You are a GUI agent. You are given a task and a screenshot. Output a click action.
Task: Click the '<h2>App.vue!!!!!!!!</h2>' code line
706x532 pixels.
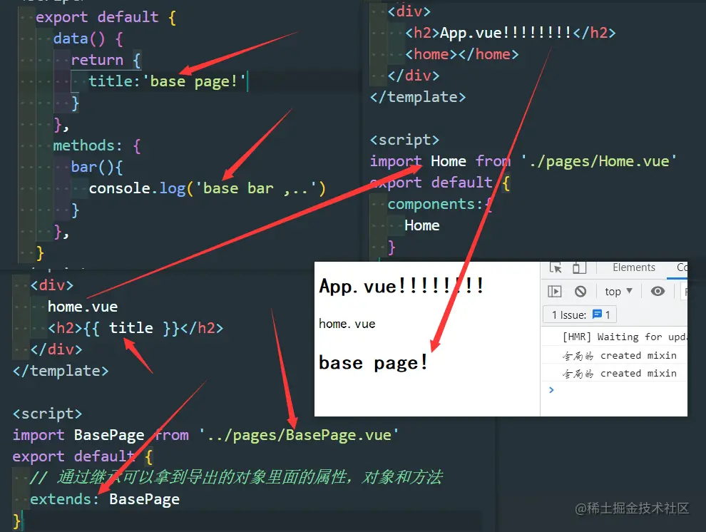pos(510,33)
